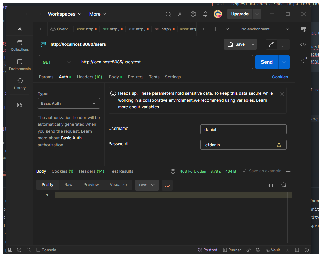This screenshot has width=322, height=257.
Task: Open the hamburger menu
Action: coord(14,14)
